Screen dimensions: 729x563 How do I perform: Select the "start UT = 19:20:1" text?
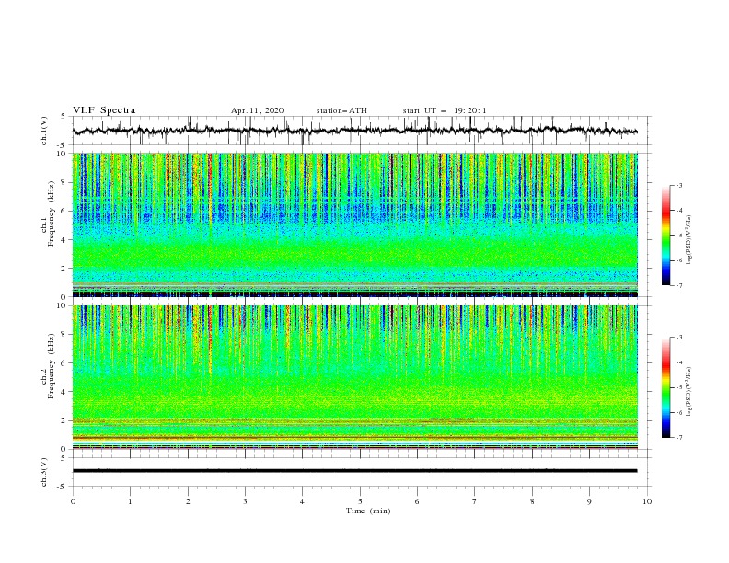pyautogui.click(x=445, y=110)
